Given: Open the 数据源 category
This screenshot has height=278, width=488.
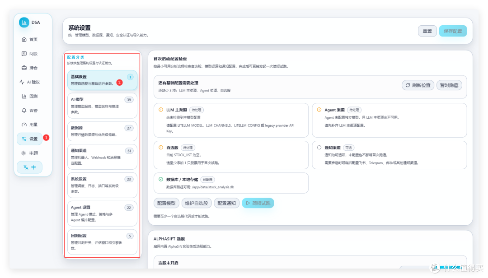Looking at the screenshot, I should click(x=102, y=131).
